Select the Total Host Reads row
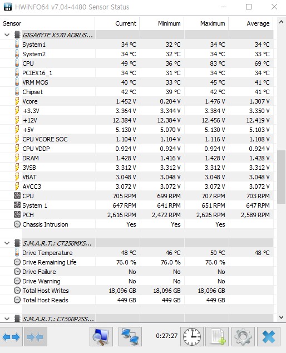 (x=136, y=300)
